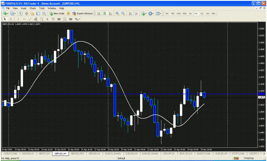Screen dimensions: 267x161
Task: Open the Help menu
Action: (x=62, y=8)
